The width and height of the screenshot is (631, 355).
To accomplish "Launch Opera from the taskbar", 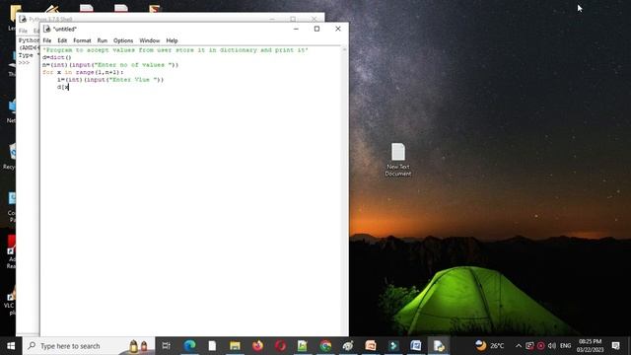I will (280, 346).
